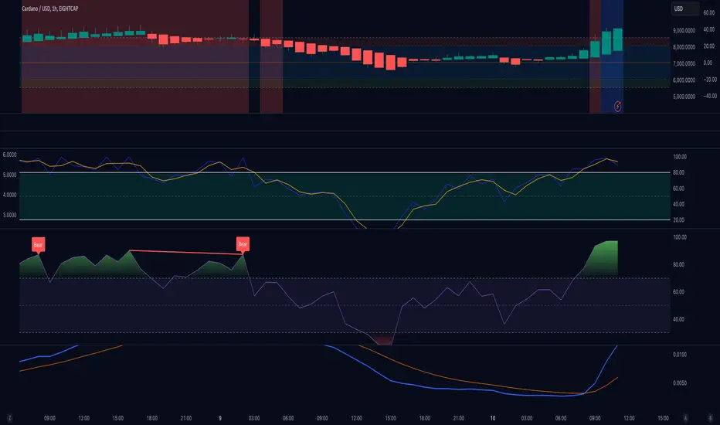Click the circular Z icon on time axis
The height and width of the screenshot is (425, 720).
coord(9,418)
